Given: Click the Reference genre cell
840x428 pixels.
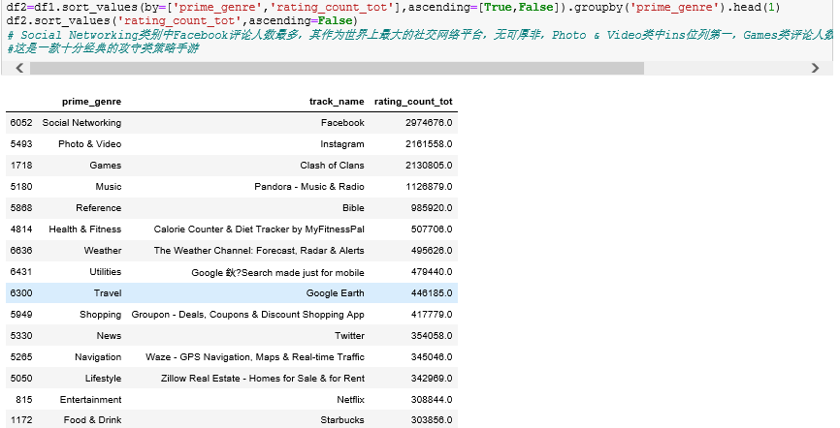Looking at the screenshot, I should [x=98, y=208].
